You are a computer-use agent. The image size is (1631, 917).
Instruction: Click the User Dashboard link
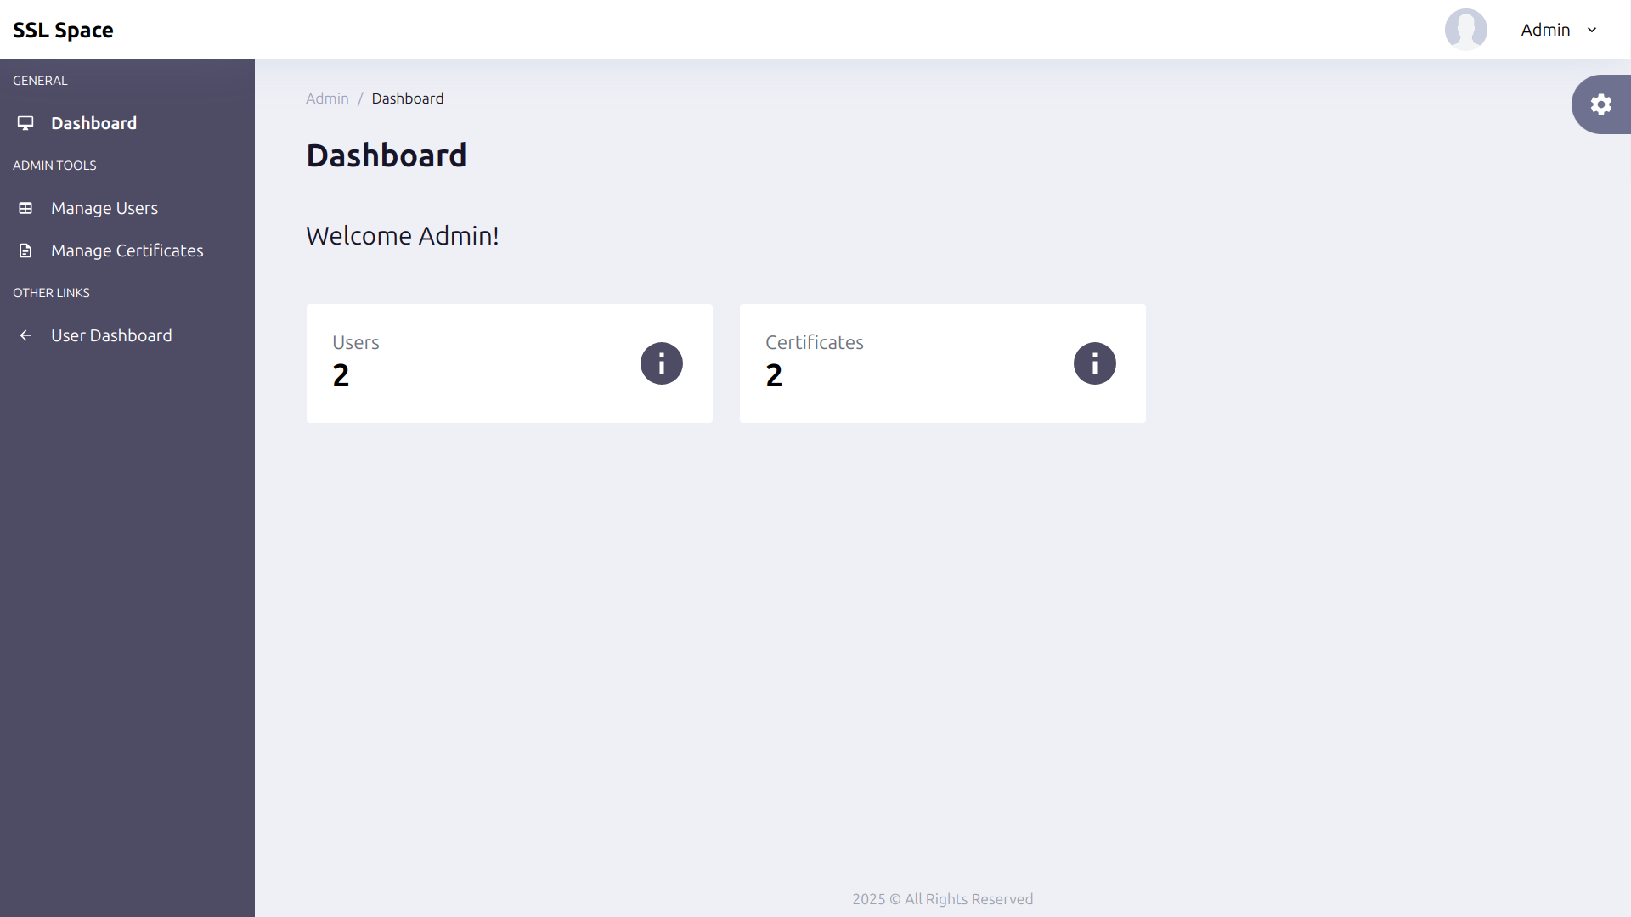point(111,335)
